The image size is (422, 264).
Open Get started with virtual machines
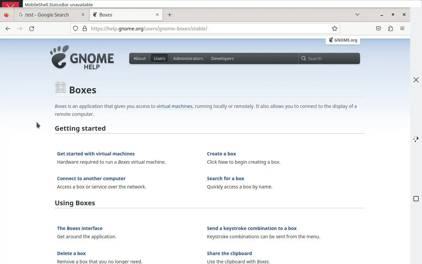tap(96, 154)
